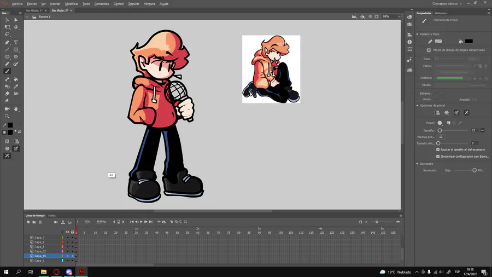The image size is (492, 277).
Task: Select the Rectangle tool
Action: pyautogui.click(x=16, y=50)
